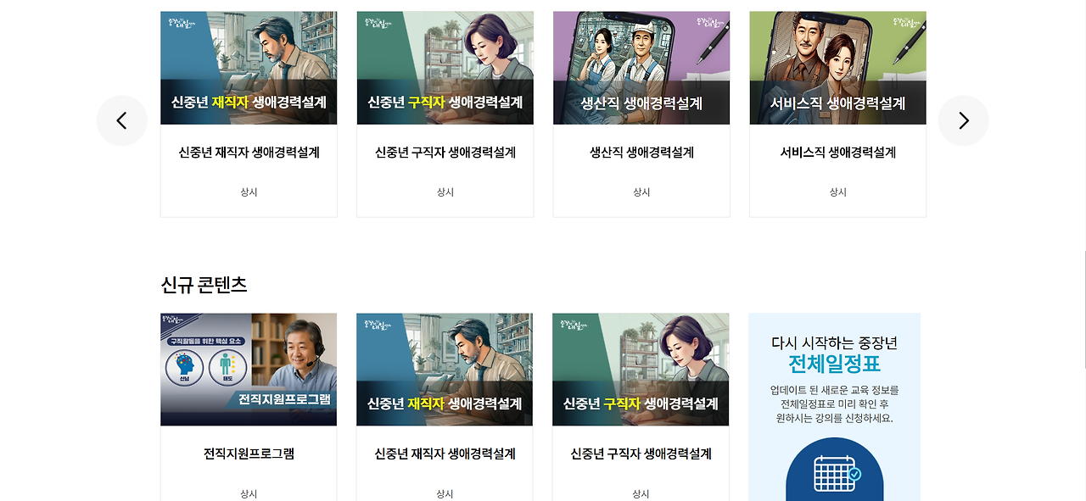
Task: Open 서비스직 생애경력설계 thumbnail image
Action: pyautogui.click(x=837, y=68)
